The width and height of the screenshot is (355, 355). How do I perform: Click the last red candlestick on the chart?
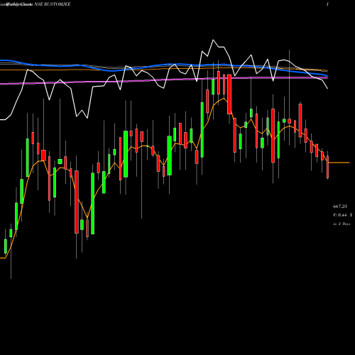click(x=328, y=167)
